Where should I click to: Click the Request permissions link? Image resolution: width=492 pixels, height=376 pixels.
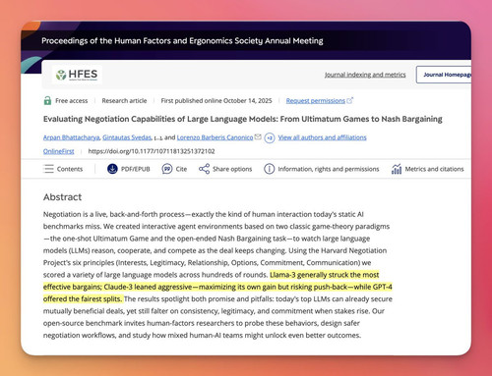(315, 100)
